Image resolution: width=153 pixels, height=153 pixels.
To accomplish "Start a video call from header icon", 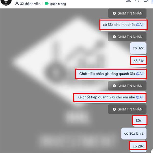I will click(146, 1).
